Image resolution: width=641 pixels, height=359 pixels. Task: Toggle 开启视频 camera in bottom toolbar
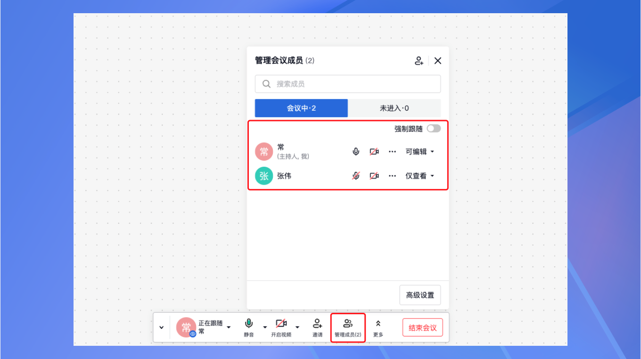(281, 327)
